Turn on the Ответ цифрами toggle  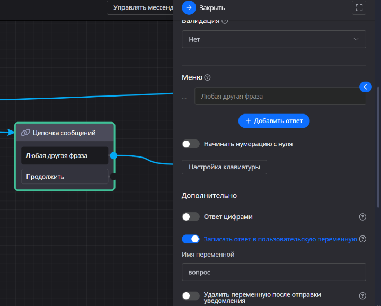point(191,217)
